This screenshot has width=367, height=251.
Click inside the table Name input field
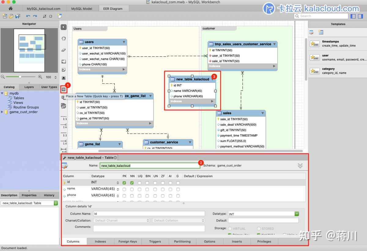[150, 165]
